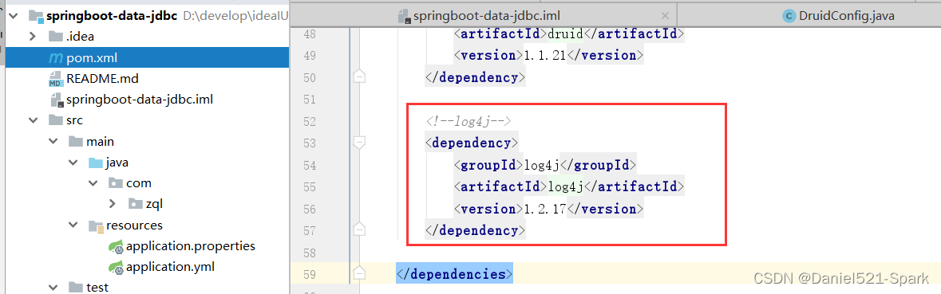The image size is (941, 294).
Task: Click the com package icon
Action: (x=116, y=183)
